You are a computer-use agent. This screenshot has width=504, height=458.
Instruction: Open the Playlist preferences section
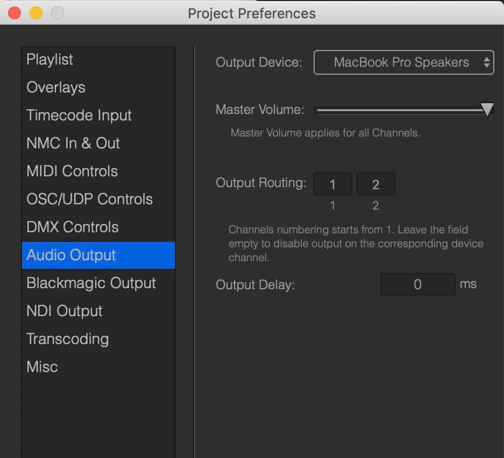pos(98,60)
